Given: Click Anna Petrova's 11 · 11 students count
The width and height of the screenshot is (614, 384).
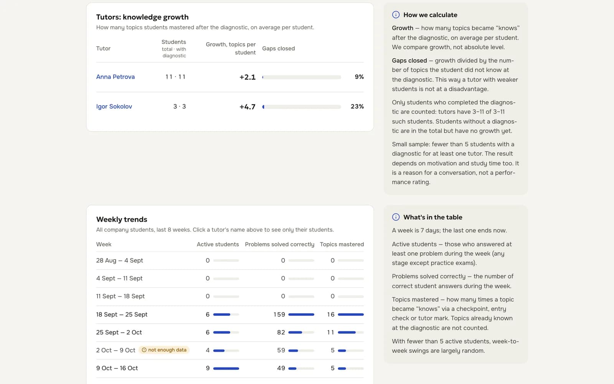Looking at the screenshot, I should click(x=175, y=77).
